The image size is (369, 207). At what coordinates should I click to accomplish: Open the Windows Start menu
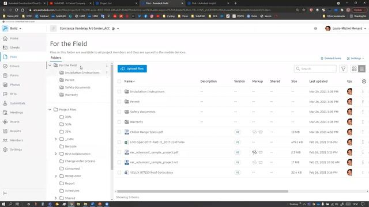3,204
